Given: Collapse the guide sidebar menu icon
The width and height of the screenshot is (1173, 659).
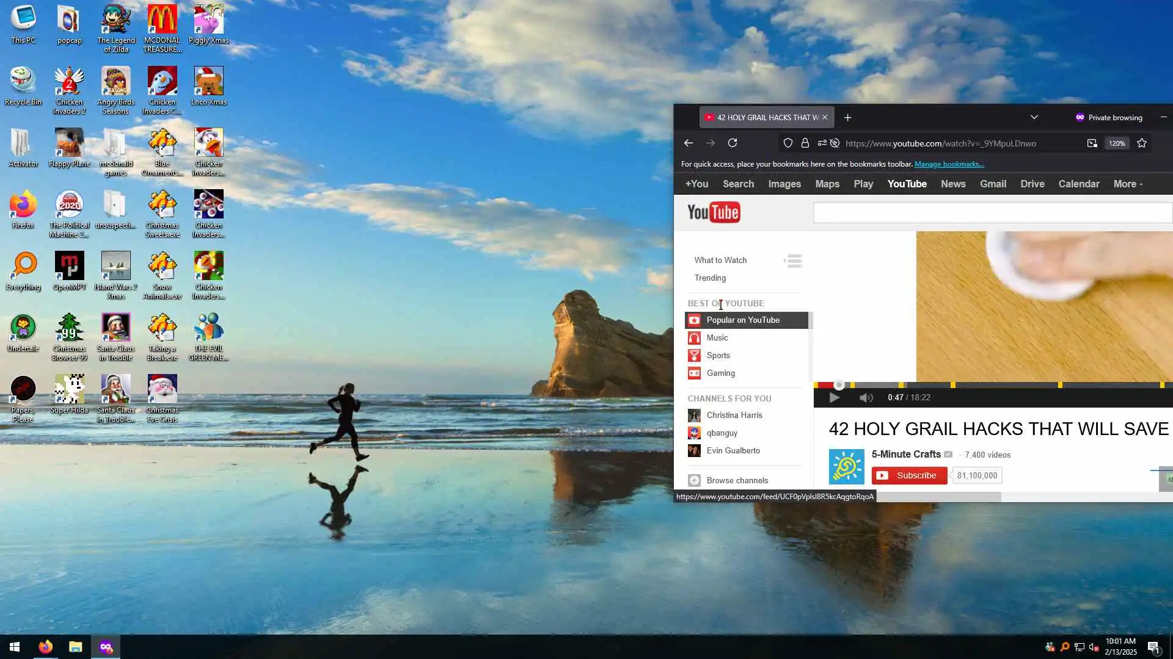Looking at the screenshot, I should 794,261.
